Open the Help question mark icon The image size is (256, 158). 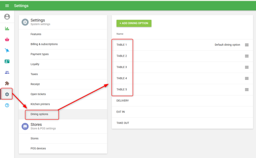pos(7,105)
